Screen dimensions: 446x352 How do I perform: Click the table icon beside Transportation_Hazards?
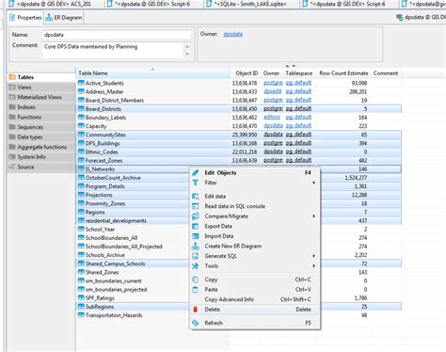pyautogui.click(x=81, y=315)
